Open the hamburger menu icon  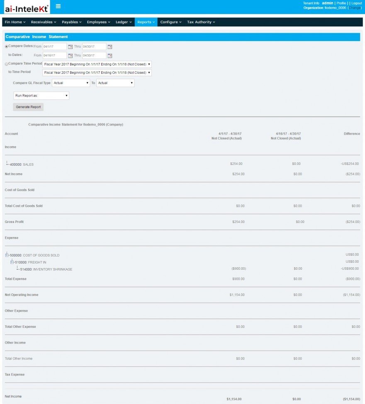click(x=58, y=6)
